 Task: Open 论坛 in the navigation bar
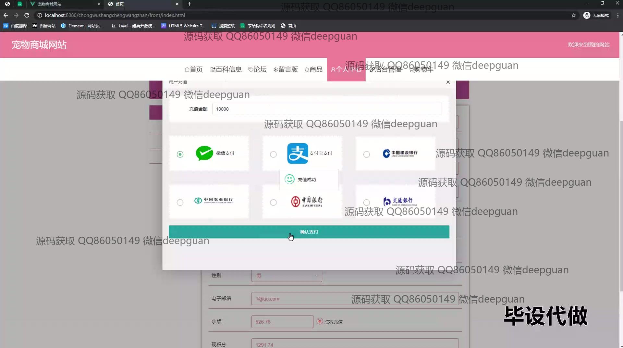(257, 69)
